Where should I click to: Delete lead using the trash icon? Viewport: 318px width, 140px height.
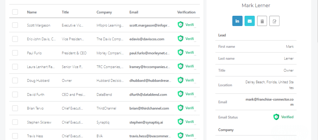(x=262, y=21)
